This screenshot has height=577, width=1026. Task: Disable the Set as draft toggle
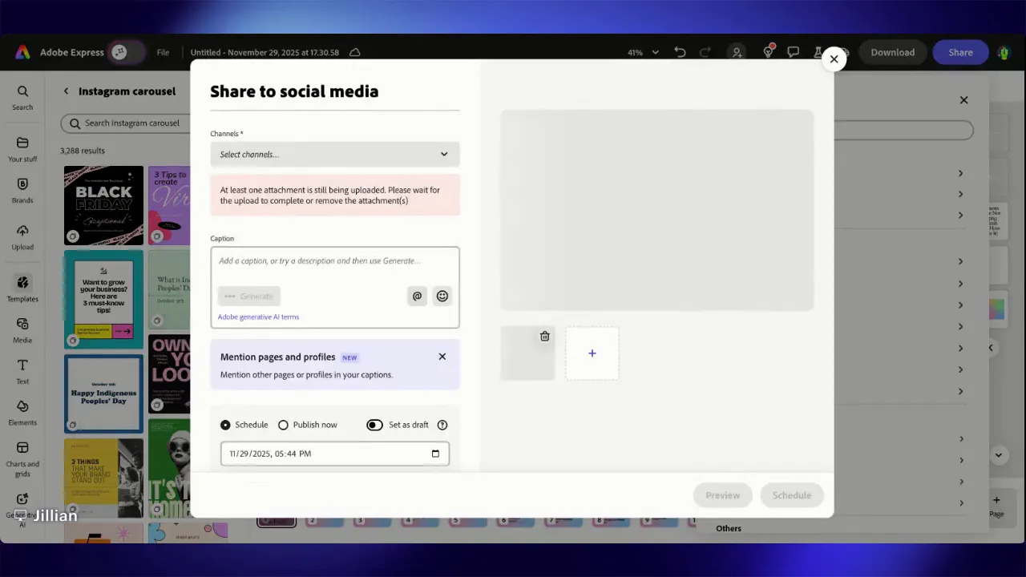coord(374,425)
